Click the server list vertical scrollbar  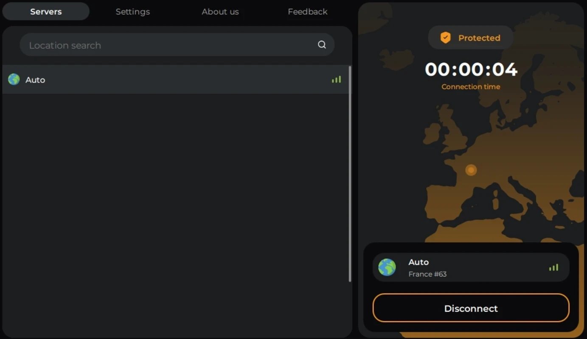tap(350, 174)
